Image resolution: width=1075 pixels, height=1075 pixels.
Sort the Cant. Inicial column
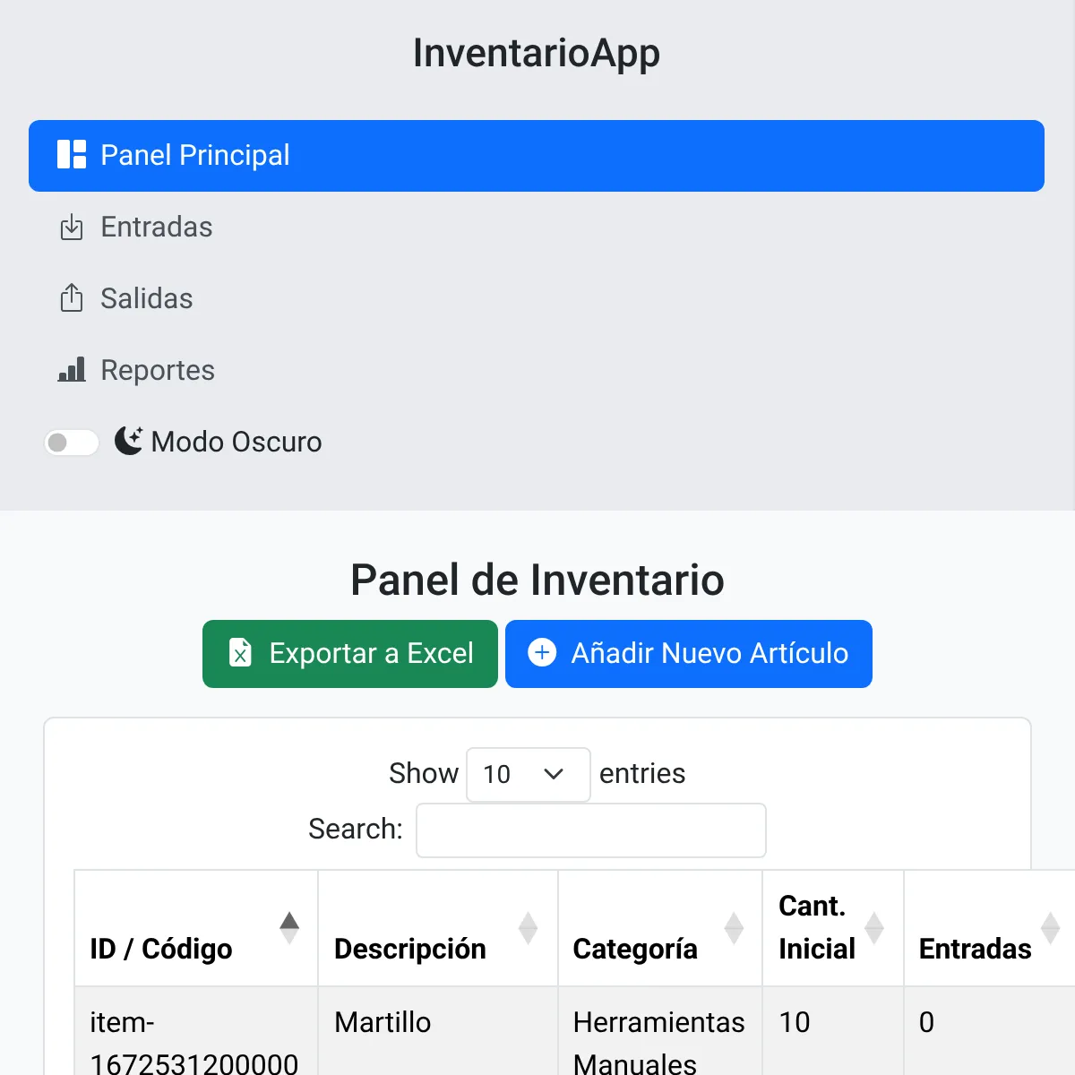(x=833, y=928)
